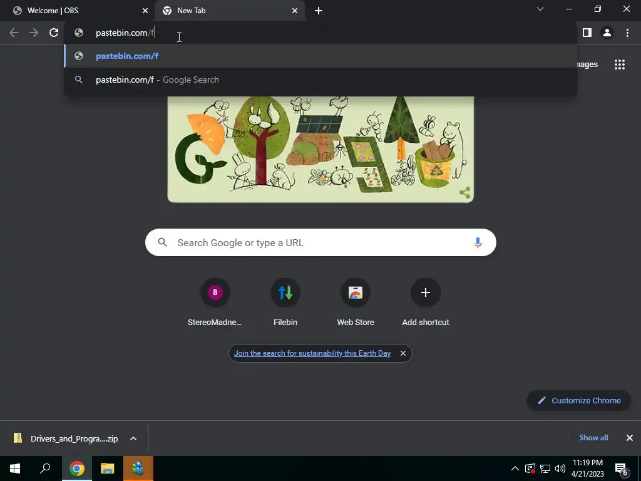
Task: Click in the address bar text
Action: coord(125,33)
